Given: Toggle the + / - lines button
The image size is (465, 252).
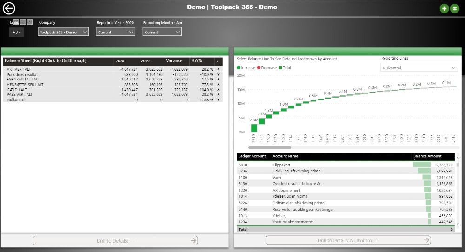Looking at the screenshot, I should (x=16, y=32).
